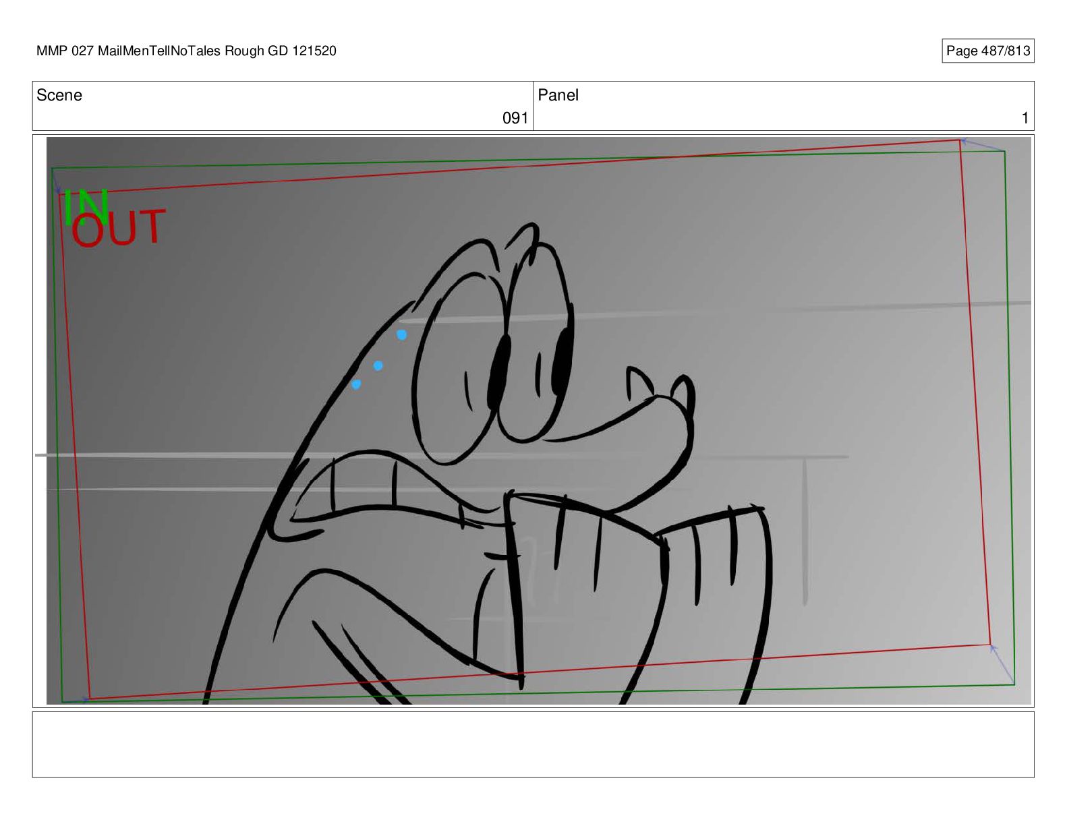The image size is (1067, 826).
Task: Click the Page 487/813 indicator box
Action: [x=987, y=51]
